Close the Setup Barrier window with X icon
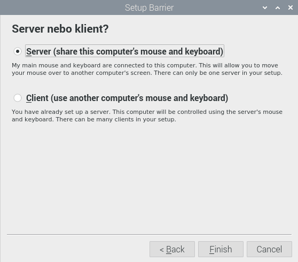Screen dimensions: 298x262 pos(291,7)
